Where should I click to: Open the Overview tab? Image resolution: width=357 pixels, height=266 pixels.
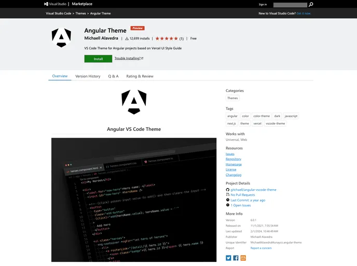tap(60, 76)
